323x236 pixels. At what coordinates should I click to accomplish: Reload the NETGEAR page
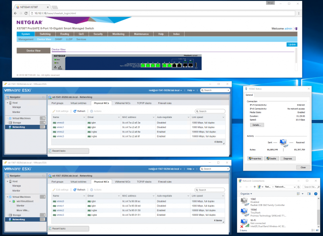pos(26,13)
